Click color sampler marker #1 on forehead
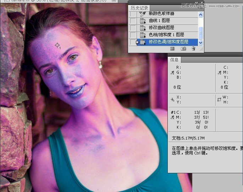 [x=57, y=45]
